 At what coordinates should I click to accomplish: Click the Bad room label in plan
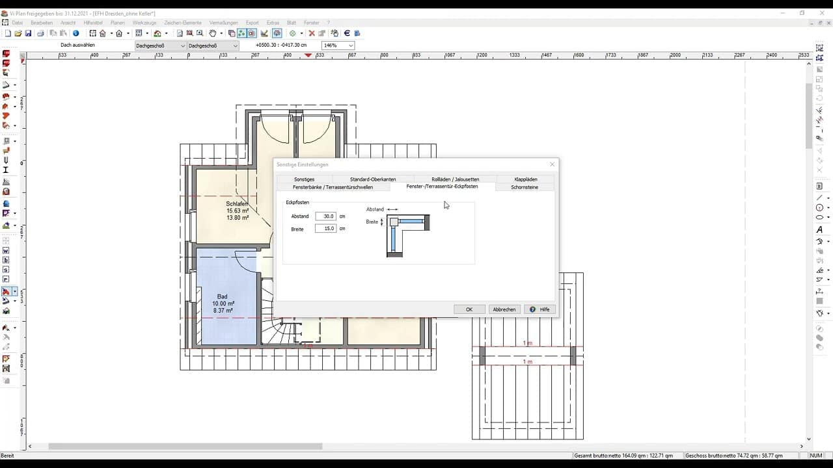coord(223,297)
